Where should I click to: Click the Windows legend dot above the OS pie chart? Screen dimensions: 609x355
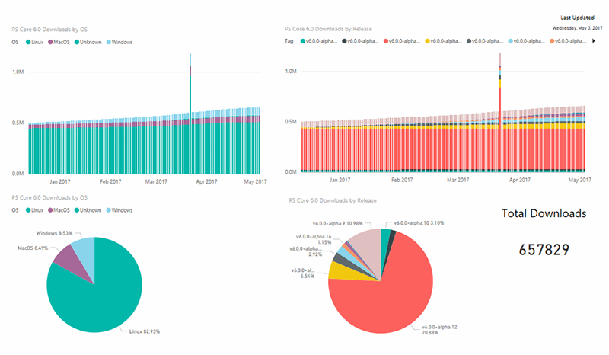pos(108,209)
